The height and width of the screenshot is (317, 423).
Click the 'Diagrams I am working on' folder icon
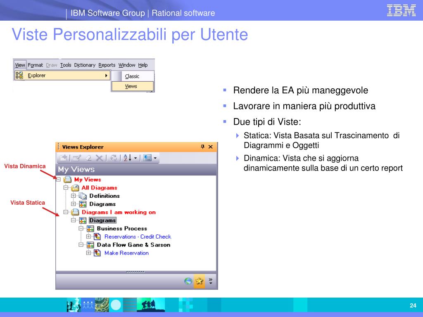click(x=75, y=212)
